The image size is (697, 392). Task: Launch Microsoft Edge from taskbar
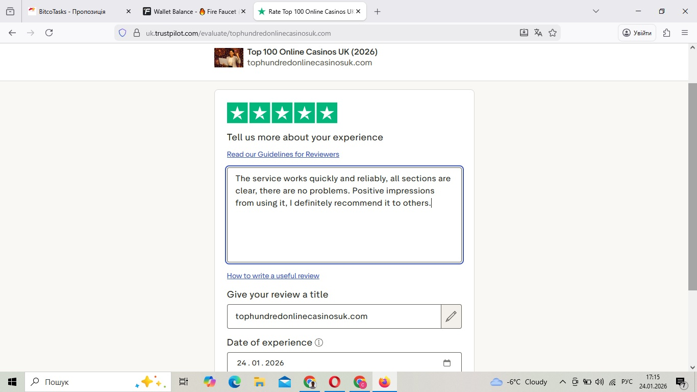click(234, 382)
